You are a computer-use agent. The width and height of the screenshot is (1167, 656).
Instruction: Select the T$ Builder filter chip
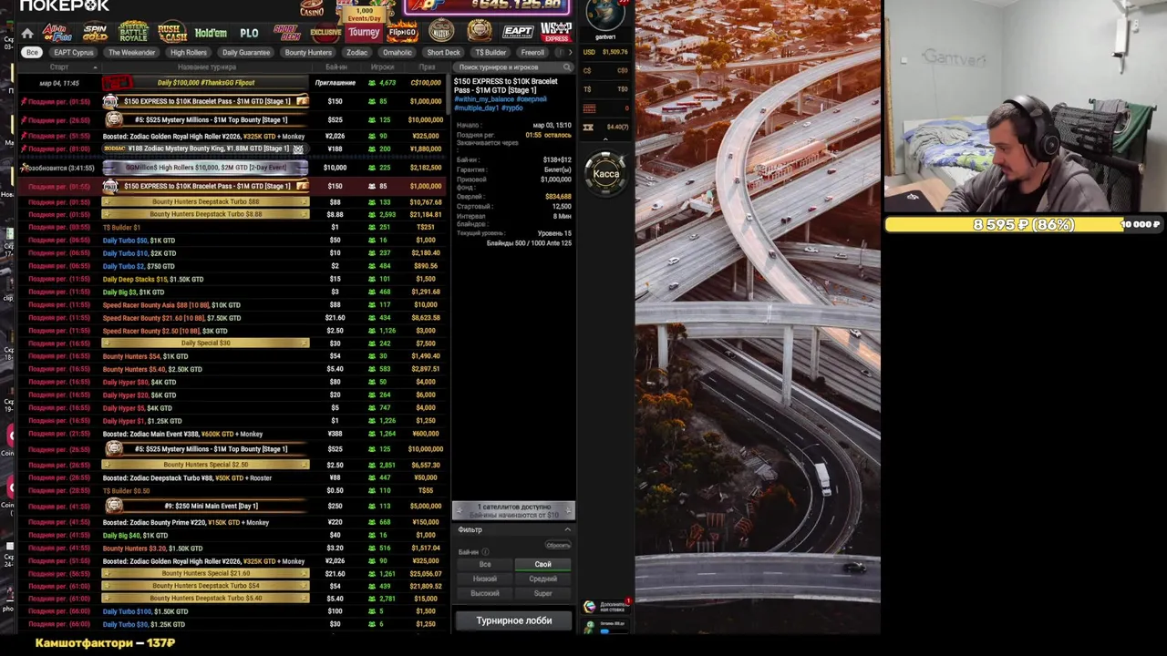pos(491,52)
